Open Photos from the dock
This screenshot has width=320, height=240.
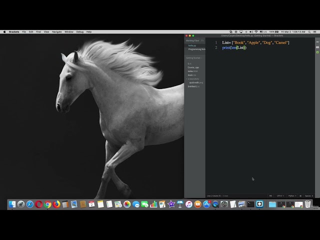click(127, 204)
